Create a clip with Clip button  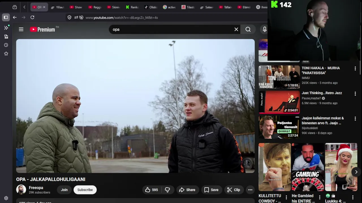[234, 190]
